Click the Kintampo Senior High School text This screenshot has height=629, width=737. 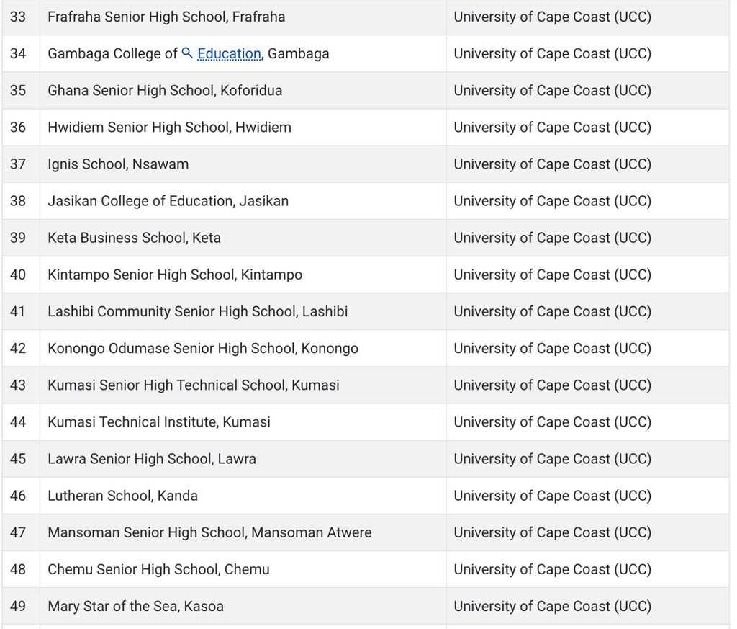pos(175,275)
